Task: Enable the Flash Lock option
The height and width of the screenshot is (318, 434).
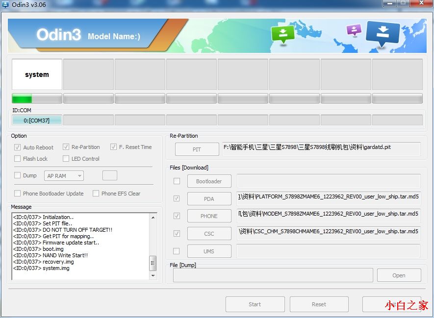Action: coord(18,159)
